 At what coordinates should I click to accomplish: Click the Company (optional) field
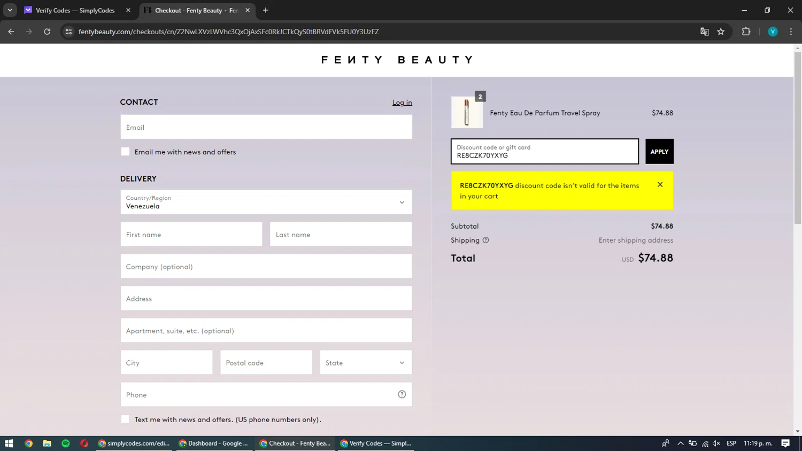point(266,266)
